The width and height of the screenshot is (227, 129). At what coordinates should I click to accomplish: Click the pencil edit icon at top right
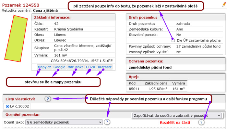[224, 4]
